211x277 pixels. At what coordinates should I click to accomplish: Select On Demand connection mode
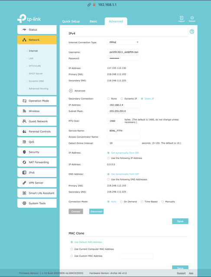pyautogui.click(x=121, y=202)
